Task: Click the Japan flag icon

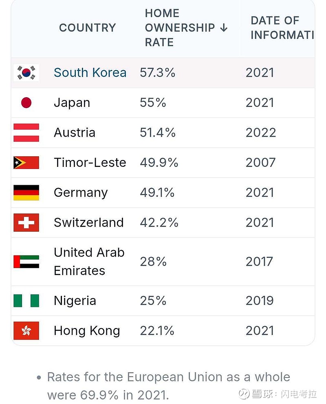Action: pos(26,102)
